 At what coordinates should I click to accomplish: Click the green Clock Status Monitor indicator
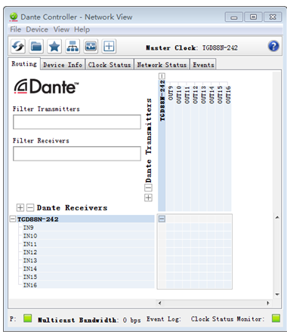(x=276, y=318)
